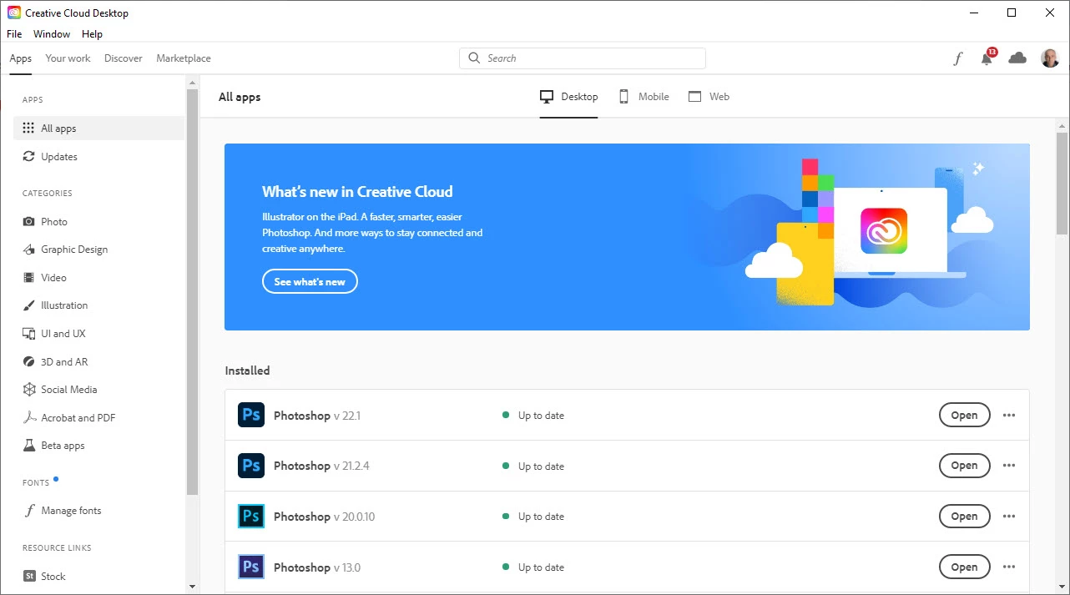The image size is (1070, 595).
Task: Open the Help menu
Action: [x=92, y=34]
